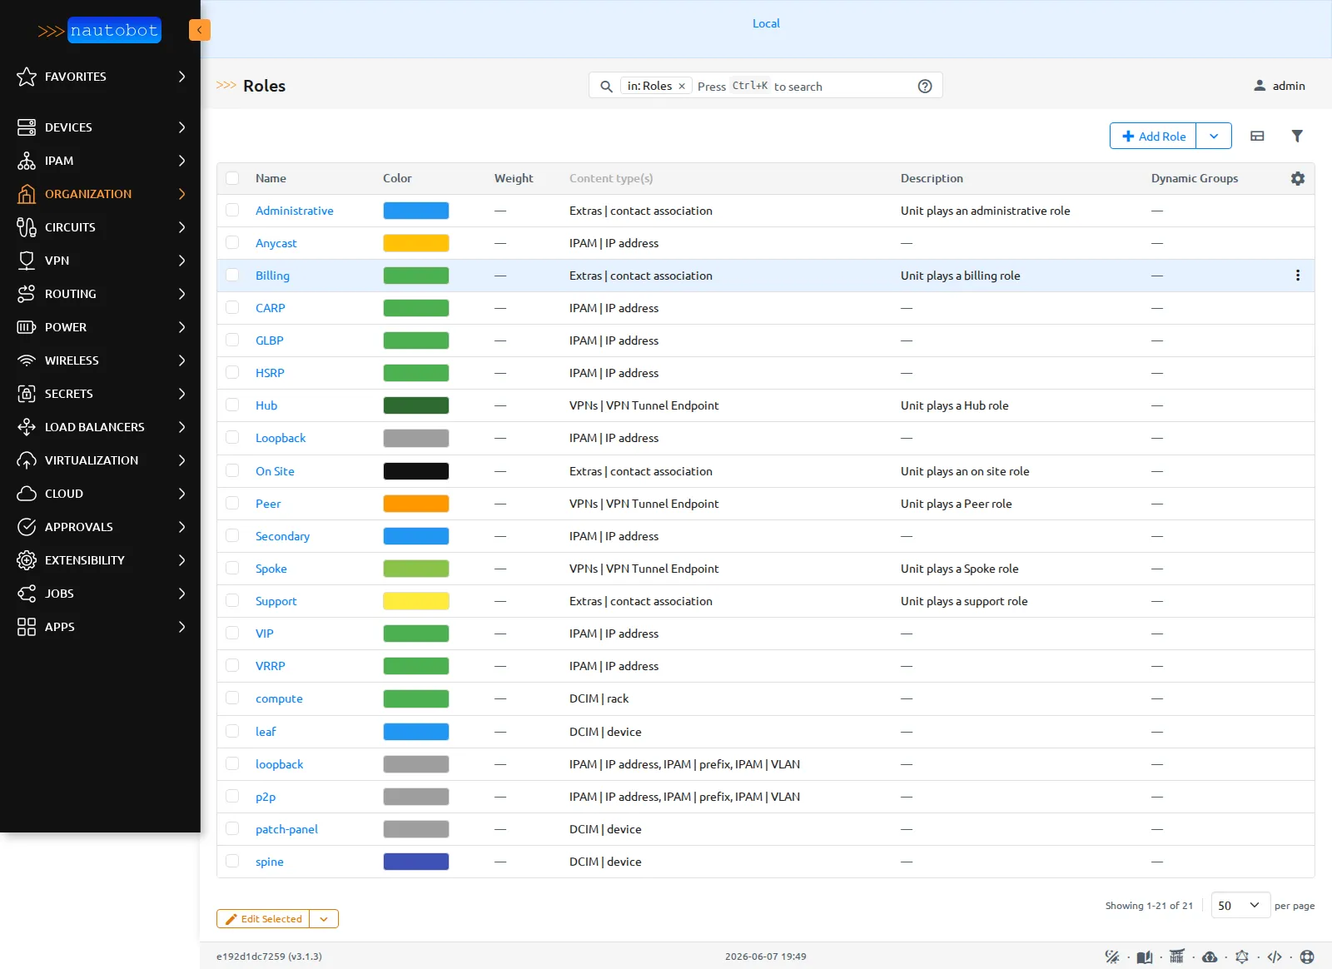Expand the Organization menu chevron

click(181, 194)
